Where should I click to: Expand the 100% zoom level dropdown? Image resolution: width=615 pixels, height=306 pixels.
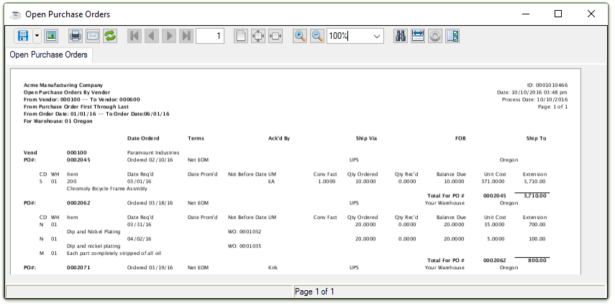(x=377, y=35)
